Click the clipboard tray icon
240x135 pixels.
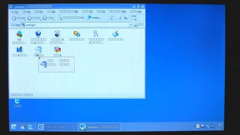click(198, 126)
